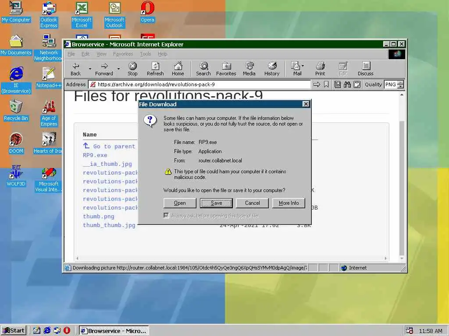Open the Discuss toolbar icon
This screenshot has width=449, height=336.
coord(365,69)
